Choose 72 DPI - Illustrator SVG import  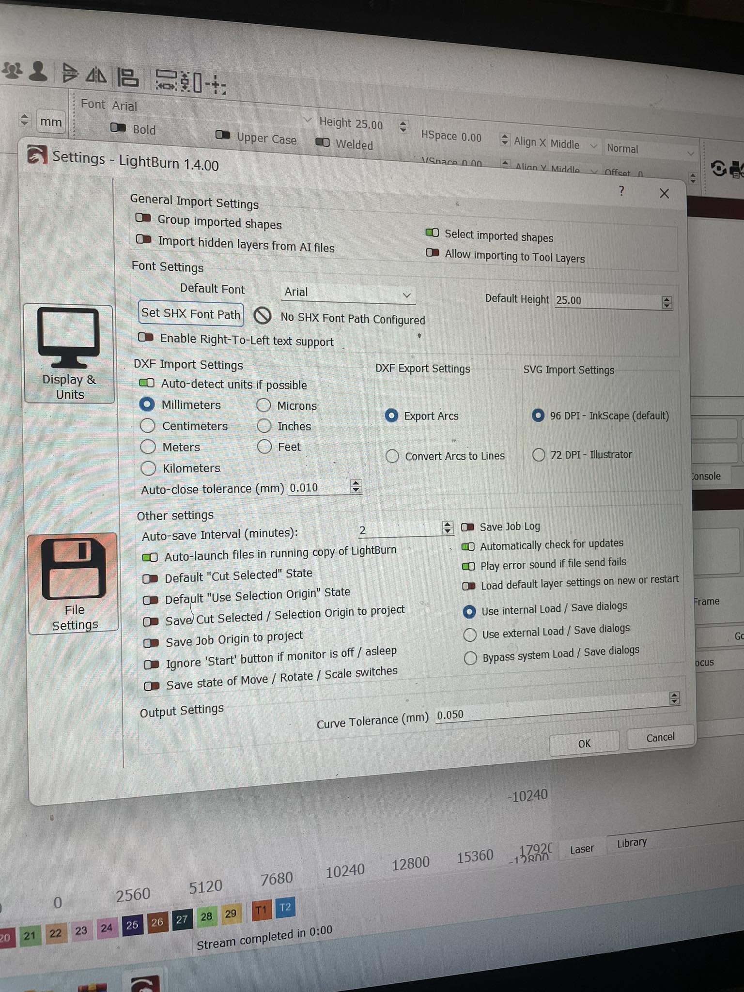(x=539, y=454)
